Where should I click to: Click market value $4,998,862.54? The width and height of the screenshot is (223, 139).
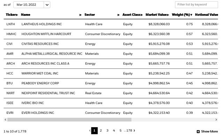[x=159, y=83]
